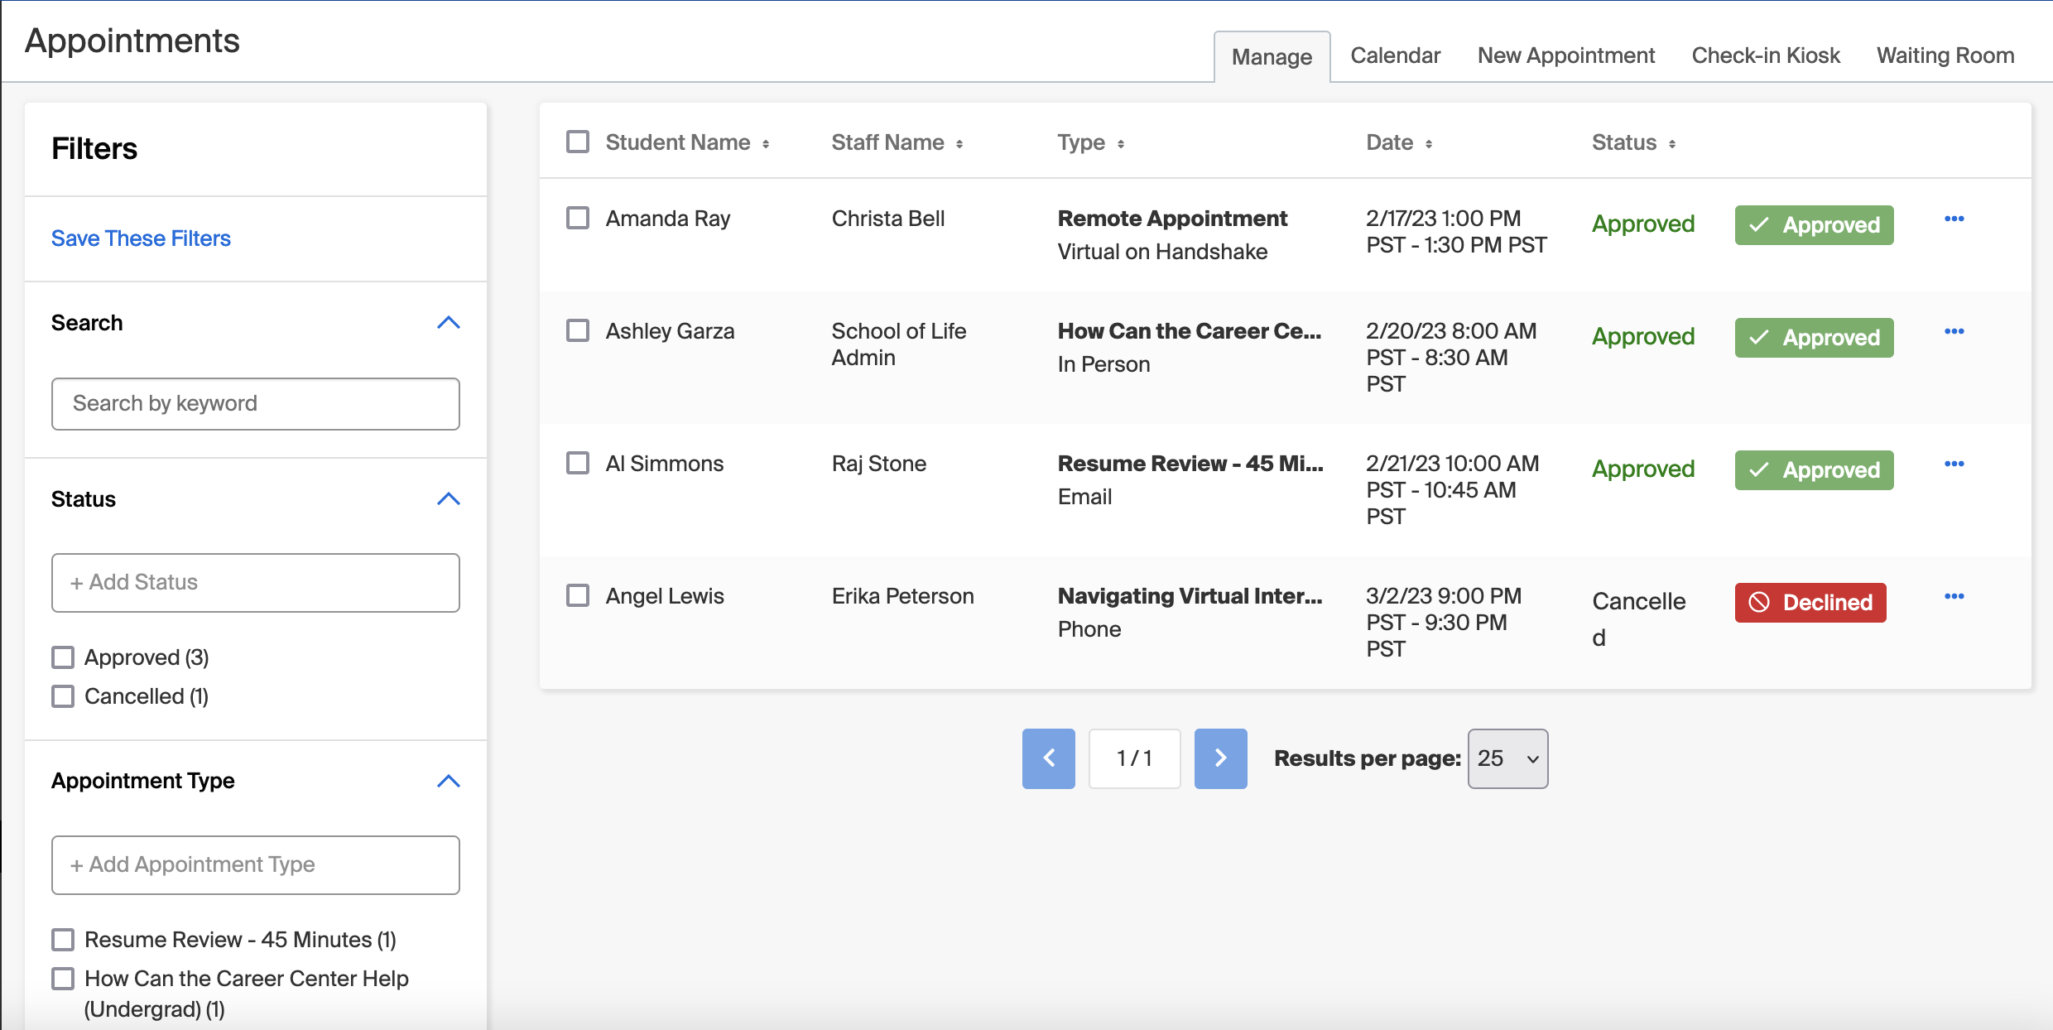
Task: Check the Al Simmons row checkbox
Action: coord(578,463)
